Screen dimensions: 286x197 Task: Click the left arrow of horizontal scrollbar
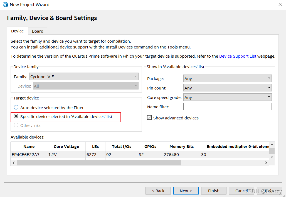click(x=14, y=163)
